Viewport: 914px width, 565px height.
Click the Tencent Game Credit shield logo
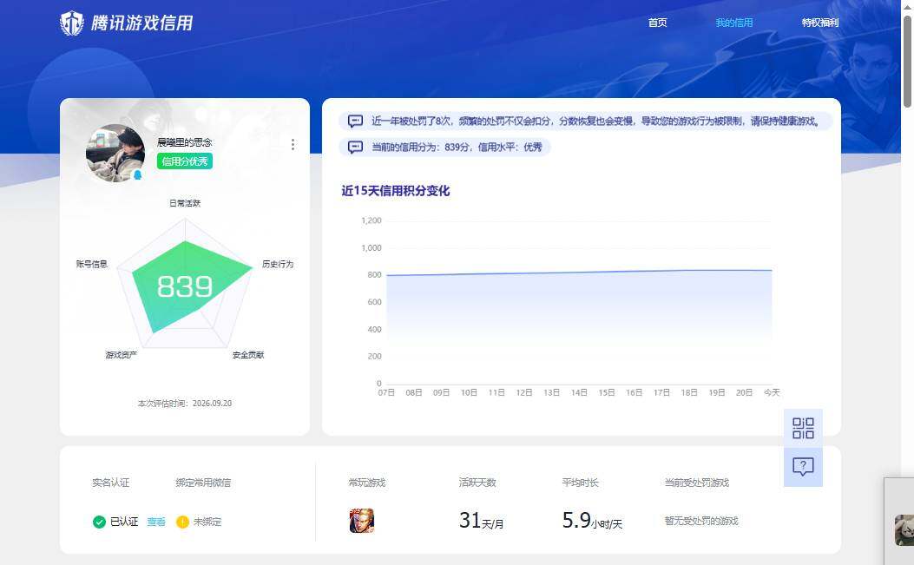click(72, 23)
